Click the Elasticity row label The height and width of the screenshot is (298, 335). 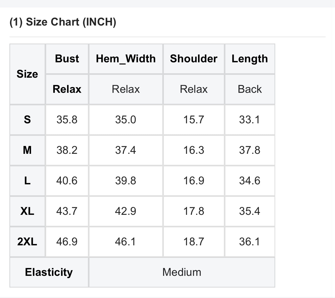pos(49,272)
